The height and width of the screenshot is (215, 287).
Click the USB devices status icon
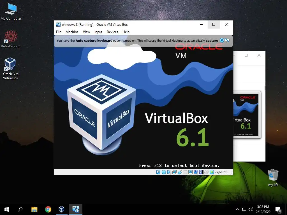[180, 172]
